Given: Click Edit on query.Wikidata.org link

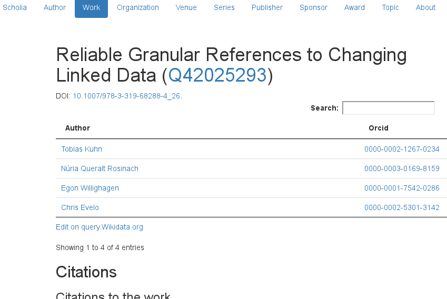Looking at the screenshot, I should tap(100, 227).
